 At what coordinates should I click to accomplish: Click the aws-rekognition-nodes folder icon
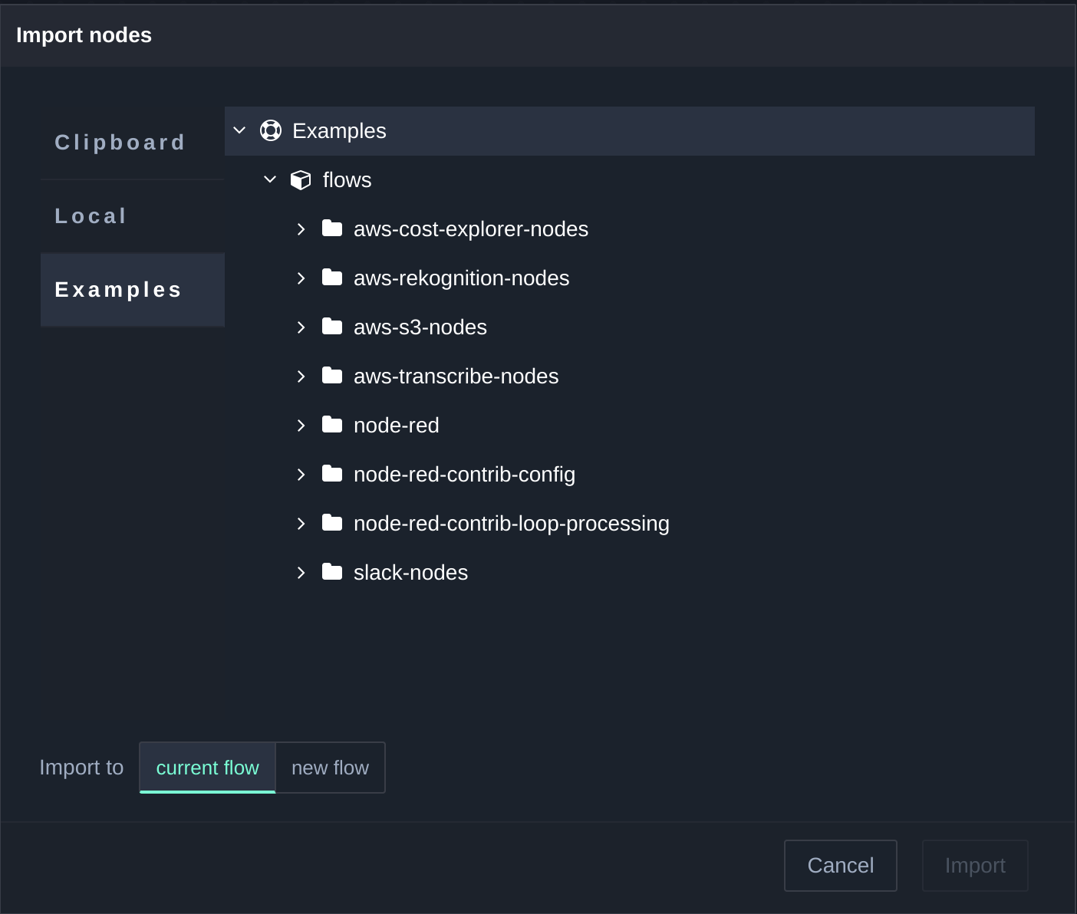332,278
